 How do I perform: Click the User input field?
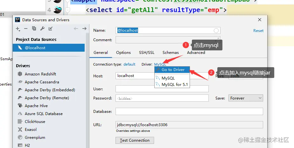(162, 89)
